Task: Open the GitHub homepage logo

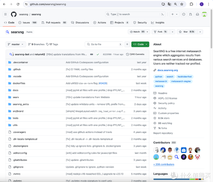Action: (x=14, y=14)
